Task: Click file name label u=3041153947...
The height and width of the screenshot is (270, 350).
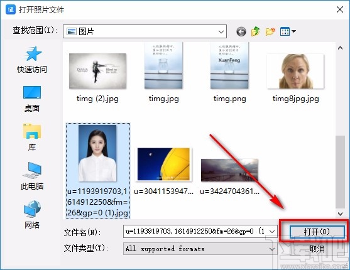Action: tap(163, 192)
